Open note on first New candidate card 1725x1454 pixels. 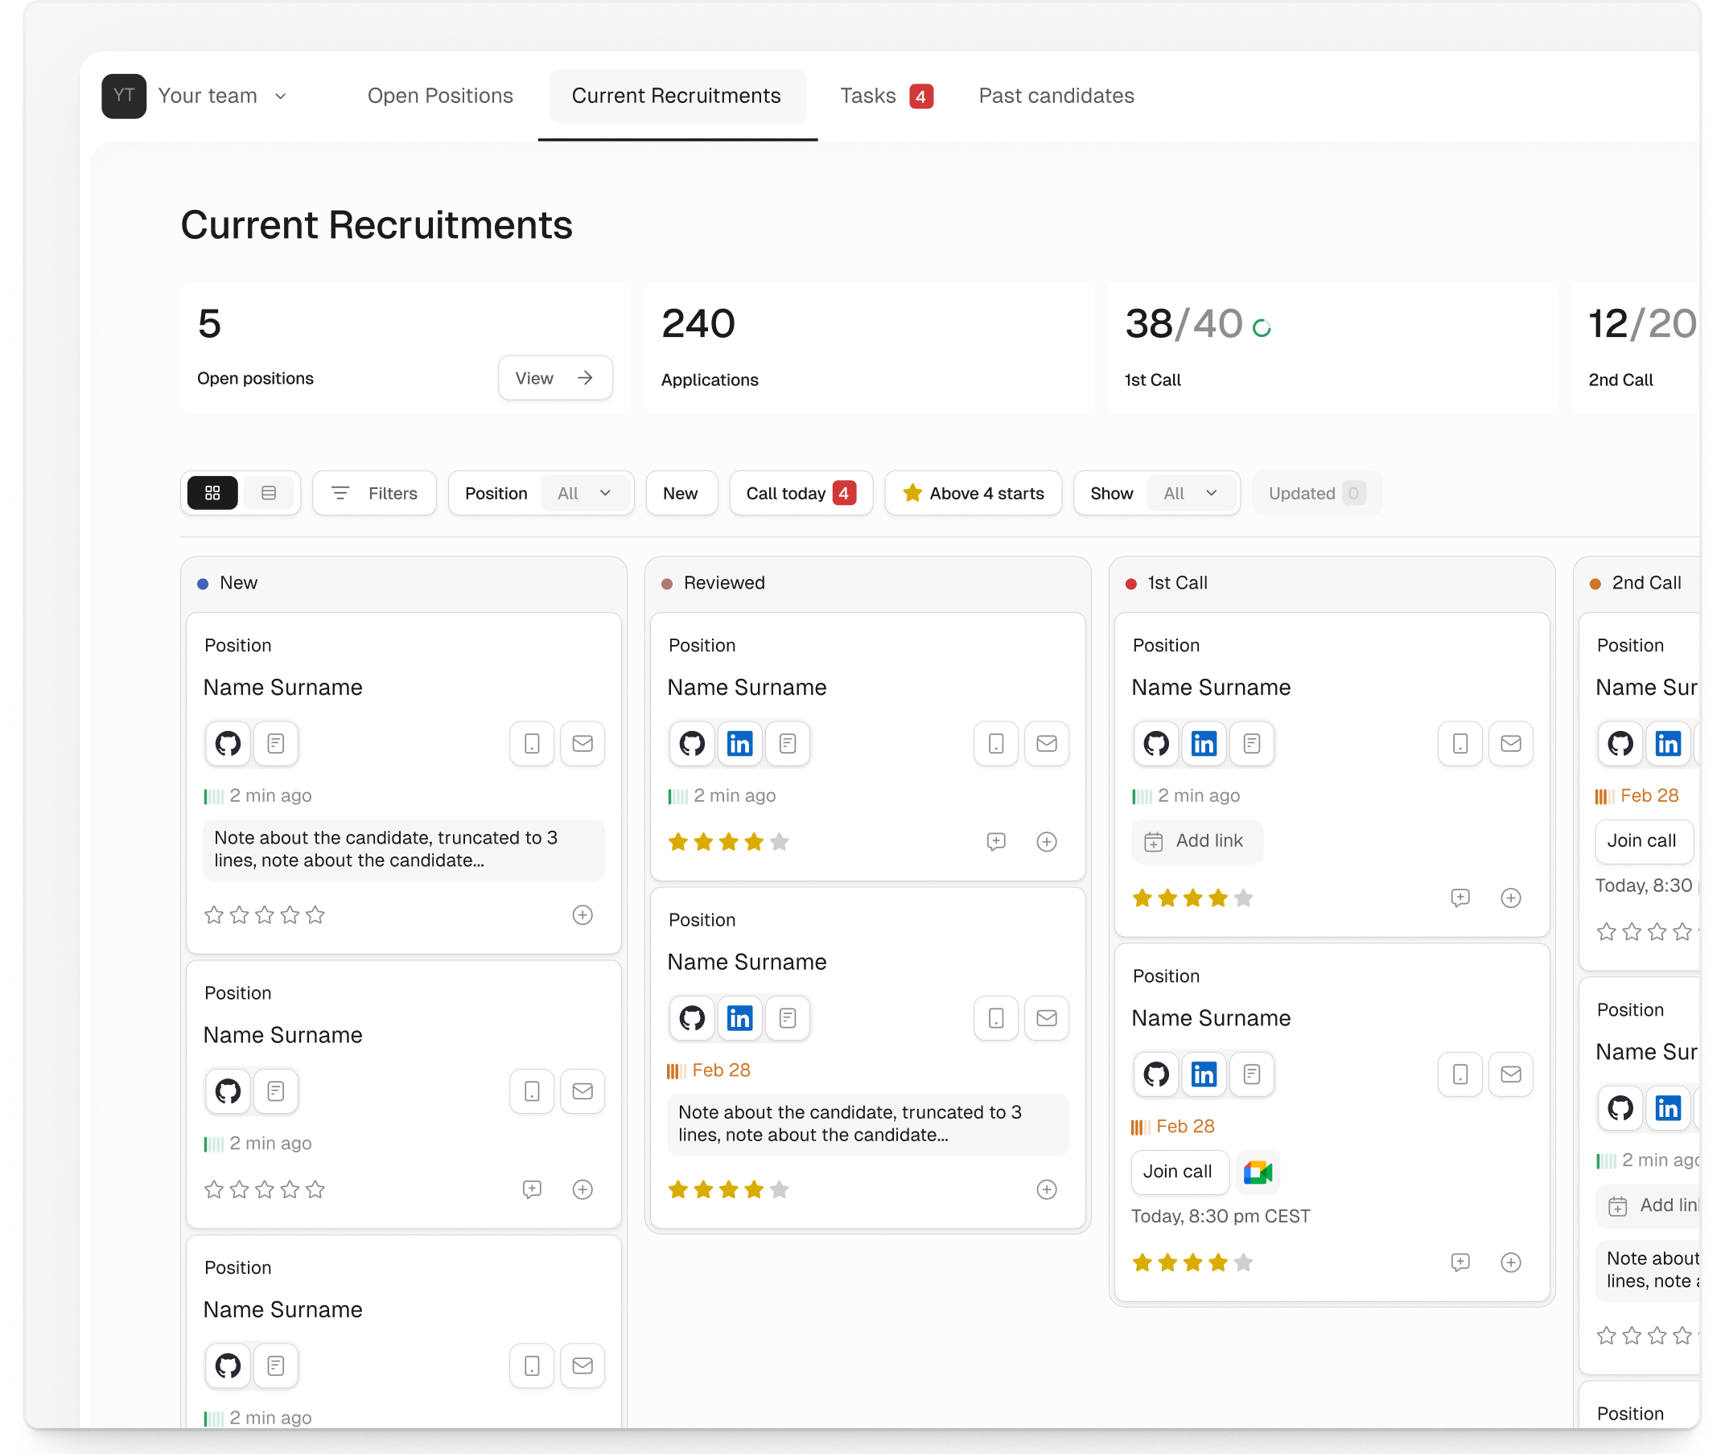(x=403, y=849)
